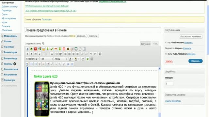Focus the Порядок order input field

point(169,84)
